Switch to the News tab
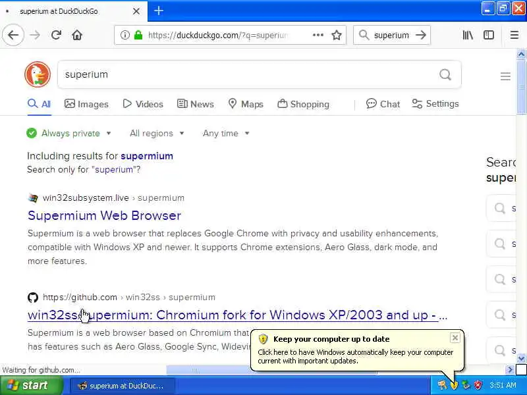Screen dimensions: 527x395 pyautogui.click(x=195, y=104)
